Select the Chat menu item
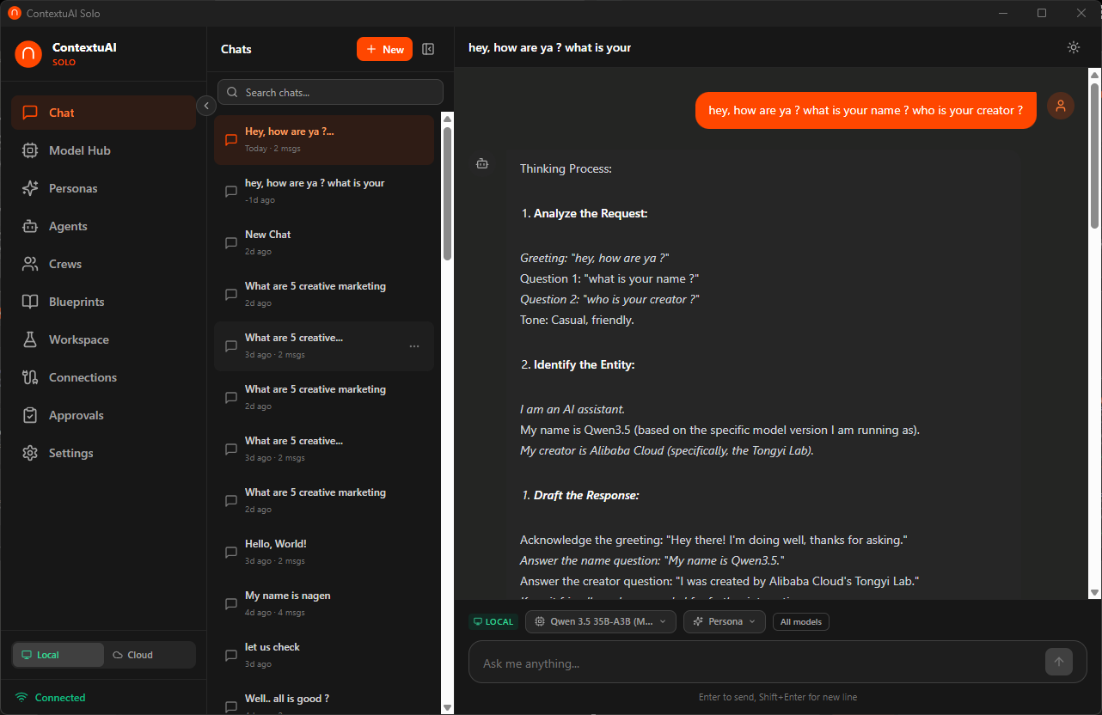 click(x=60, y=113)
